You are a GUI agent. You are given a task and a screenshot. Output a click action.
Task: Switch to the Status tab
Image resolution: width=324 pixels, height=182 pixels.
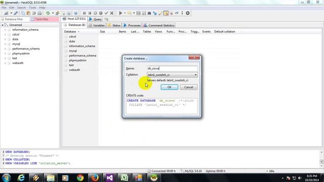tap(114, 25)
